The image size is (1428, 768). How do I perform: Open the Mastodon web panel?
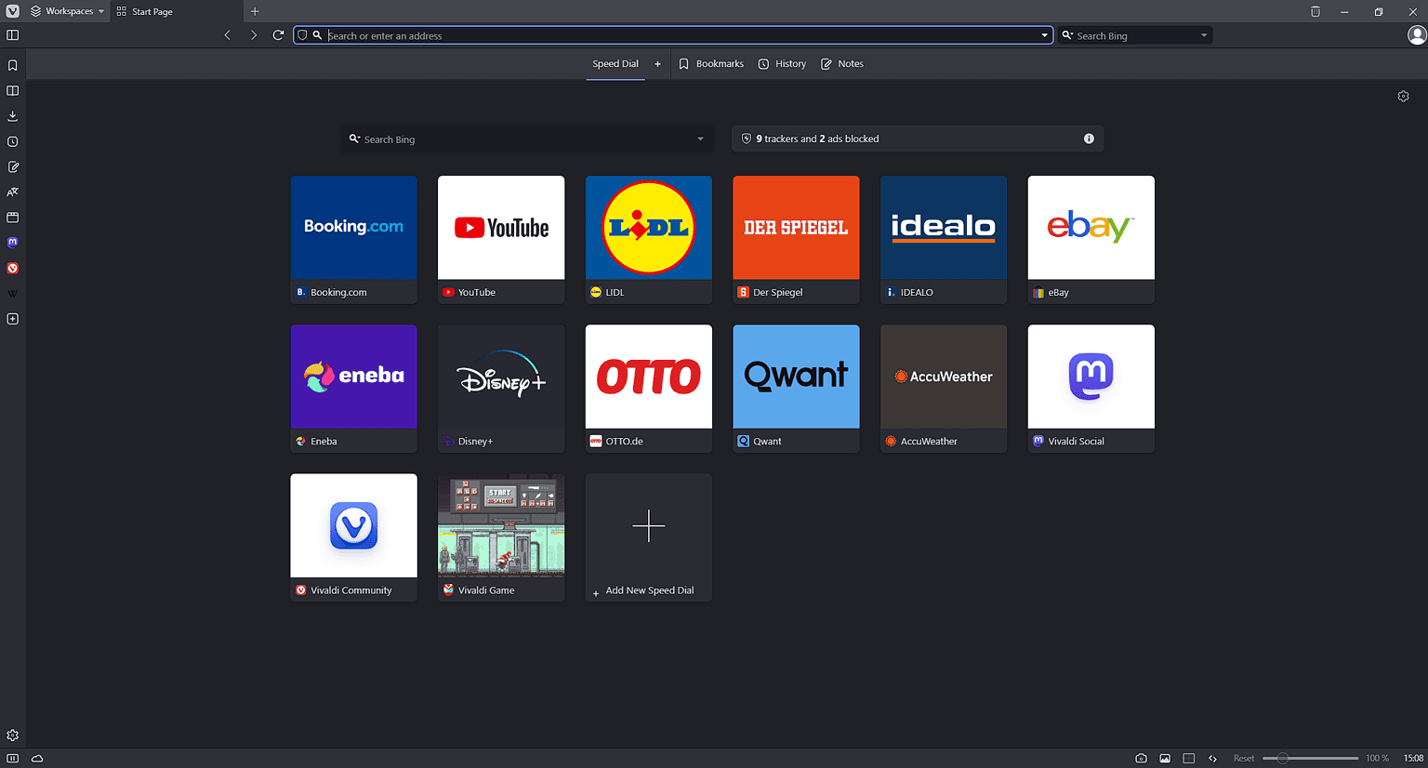(12, 243)
